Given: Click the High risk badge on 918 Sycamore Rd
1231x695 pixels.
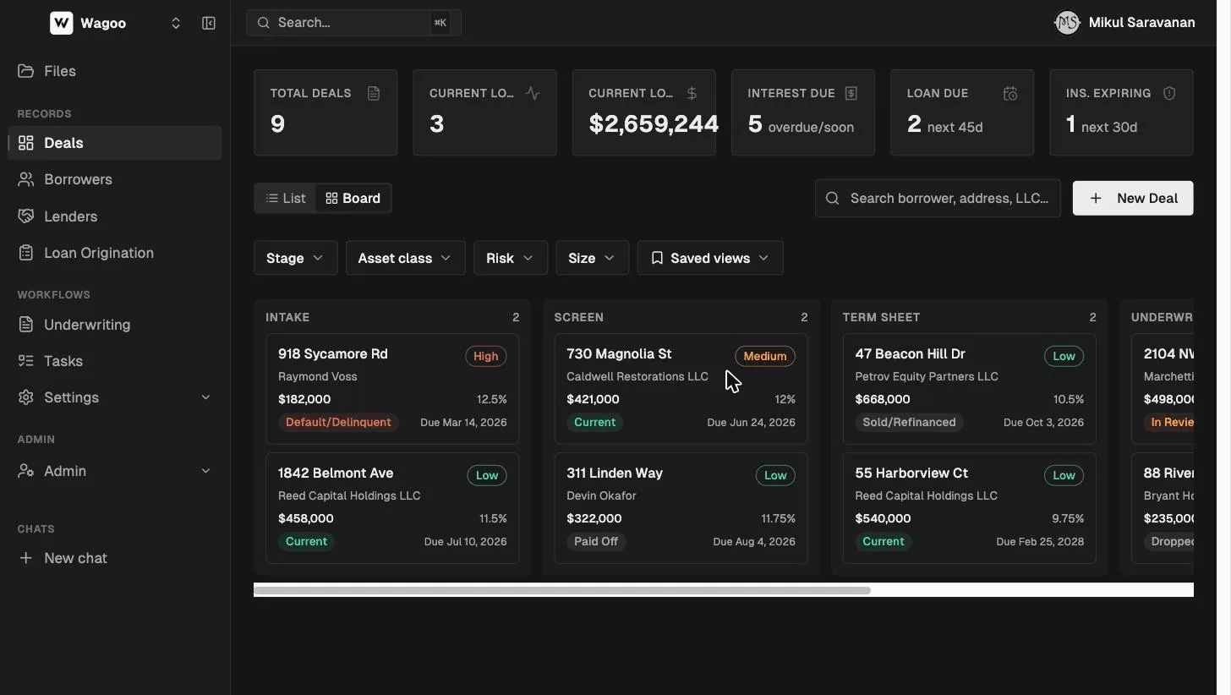Looking at the screenshot, I should coord(485,356).
